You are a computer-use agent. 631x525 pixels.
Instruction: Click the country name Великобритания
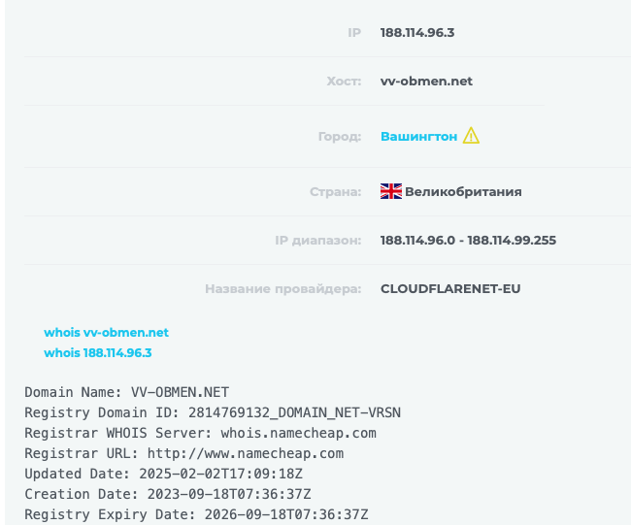(463, 191)
